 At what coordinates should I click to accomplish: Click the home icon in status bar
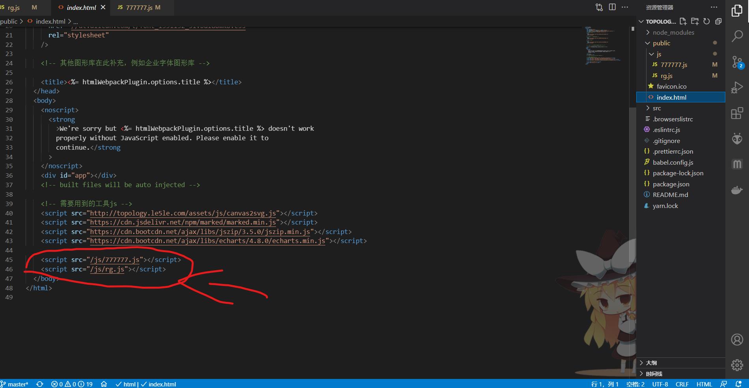click(x=104, y=384)
